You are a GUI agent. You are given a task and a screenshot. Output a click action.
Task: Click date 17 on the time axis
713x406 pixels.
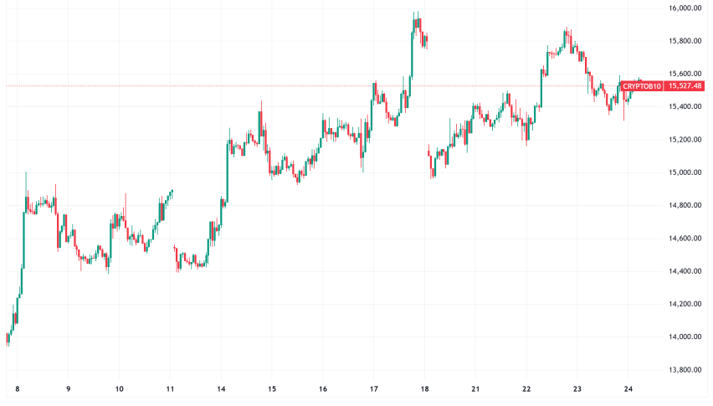374,389
